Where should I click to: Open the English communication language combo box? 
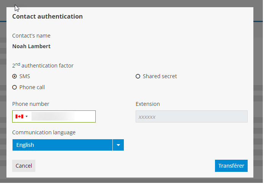pyautogui.click(x=62, y=145)
